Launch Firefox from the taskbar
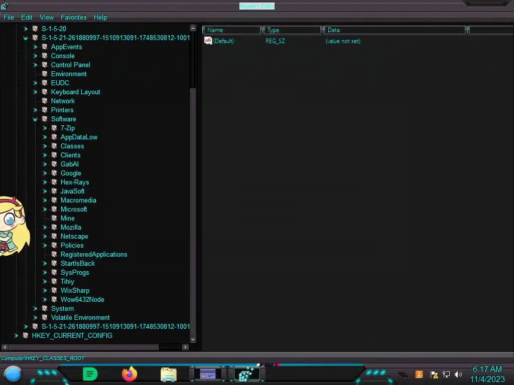This screenshot has height=385, width=514. click(130, 374)
